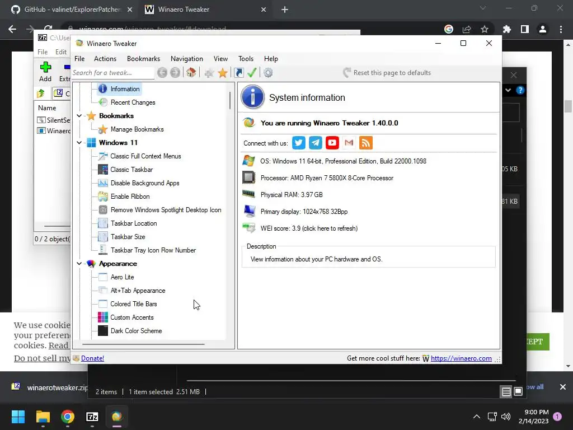This screenshot has width=573, height=430.
Task: Open 7-Zip from the taskbar
Action: (x=92, y=417)
